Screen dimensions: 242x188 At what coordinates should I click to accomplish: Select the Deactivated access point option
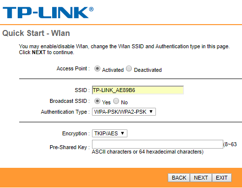point(129,68)
